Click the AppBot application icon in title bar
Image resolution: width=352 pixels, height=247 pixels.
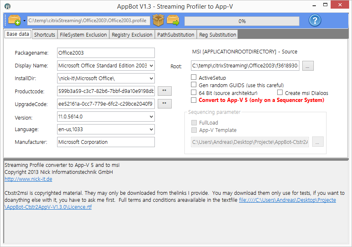point(7,6)
